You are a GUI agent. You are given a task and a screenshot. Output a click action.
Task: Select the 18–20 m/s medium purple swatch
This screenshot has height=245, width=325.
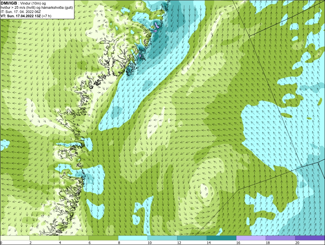pos(281,238)
